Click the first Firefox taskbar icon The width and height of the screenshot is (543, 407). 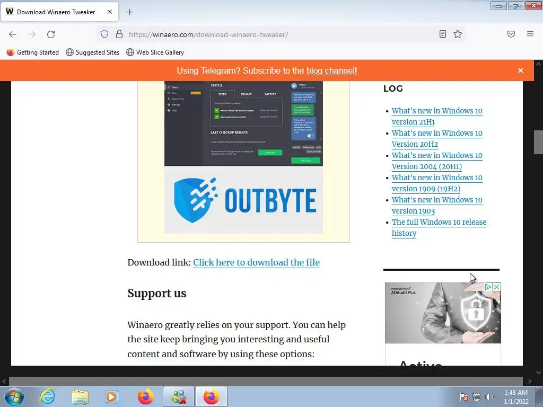[145, 396]
